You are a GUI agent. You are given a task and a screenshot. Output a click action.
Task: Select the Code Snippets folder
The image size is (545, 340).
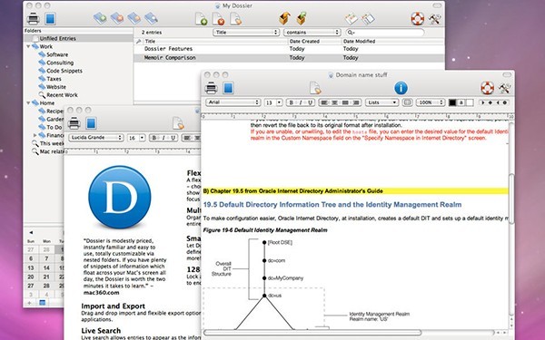pyautogui.click(x=64, y=71)
